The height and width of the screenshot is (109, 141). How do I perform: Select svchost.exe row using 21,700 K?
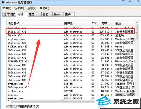click(70, 84)
